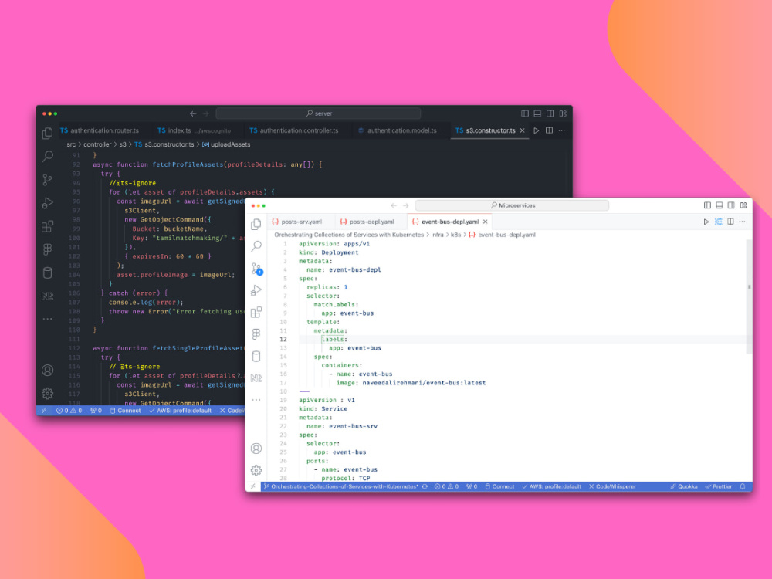Click the errors and warnings counter

pos(446,486)
